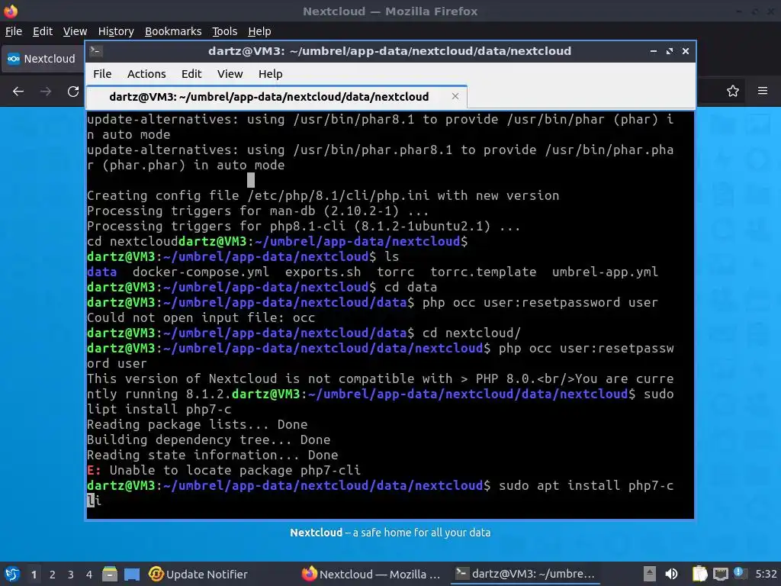Screen dimensions: 781x586
Task: Open Firefox History menu
Action: 116,31
